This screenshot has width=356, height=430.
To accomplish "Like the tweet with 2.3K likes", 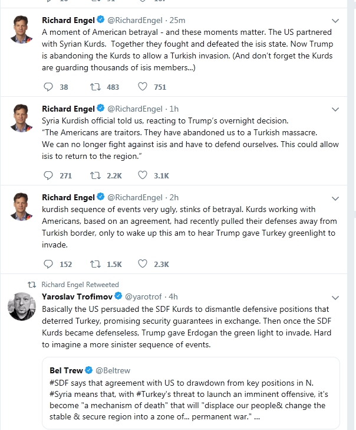I will [x=142, y=264].
